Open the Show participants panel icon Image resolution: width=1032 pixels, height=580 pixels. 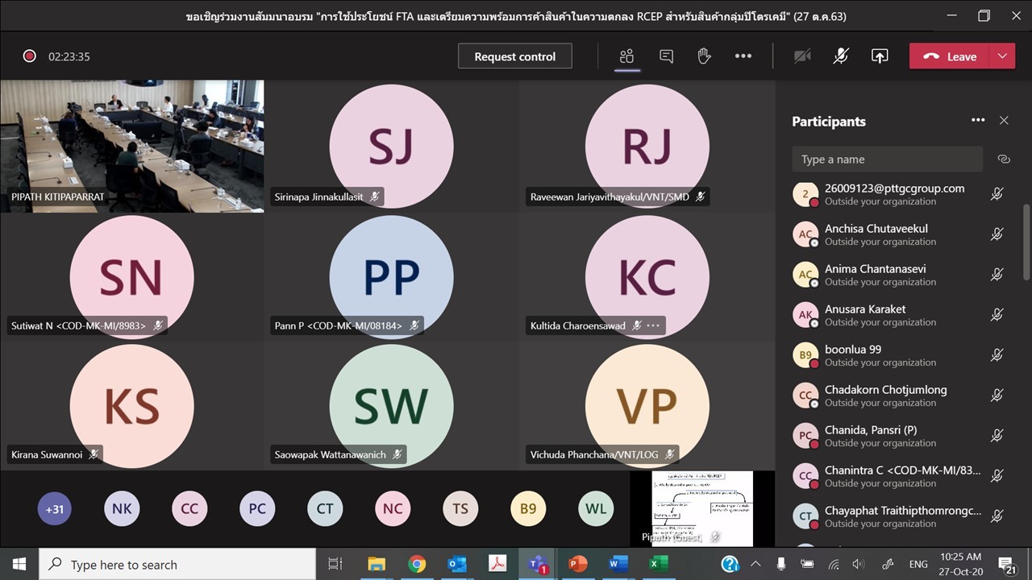[x=626, y=56]
